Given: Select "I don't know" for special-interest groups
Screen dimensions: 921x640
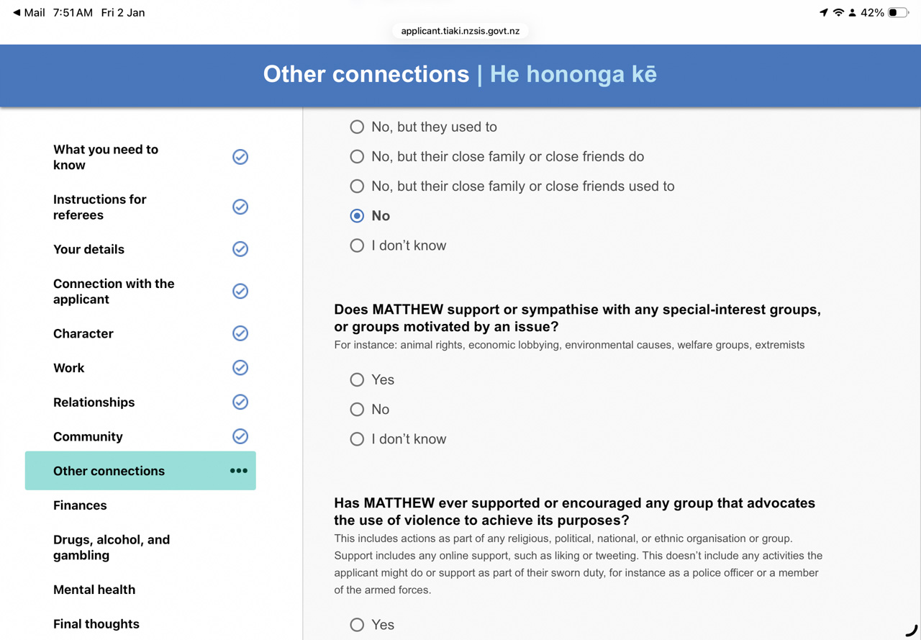Looking at the screenshot, I should point(357,439).
